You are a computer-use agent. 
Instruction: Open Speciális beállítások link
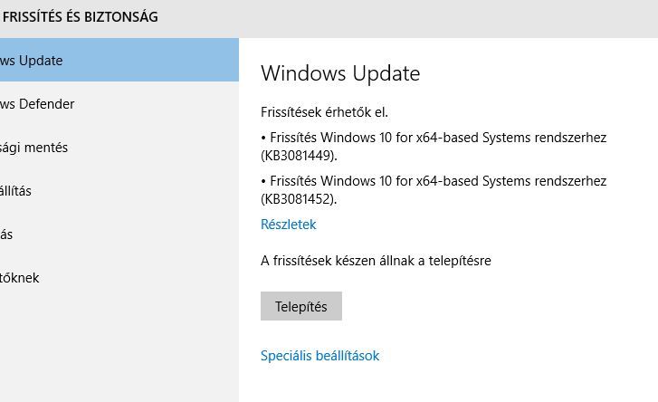(319, 356)
